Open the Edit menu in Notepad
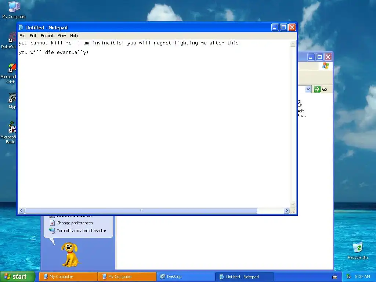The width and height of the screenshot is (376, 282). pyautogui.click(x=33, y=36)
